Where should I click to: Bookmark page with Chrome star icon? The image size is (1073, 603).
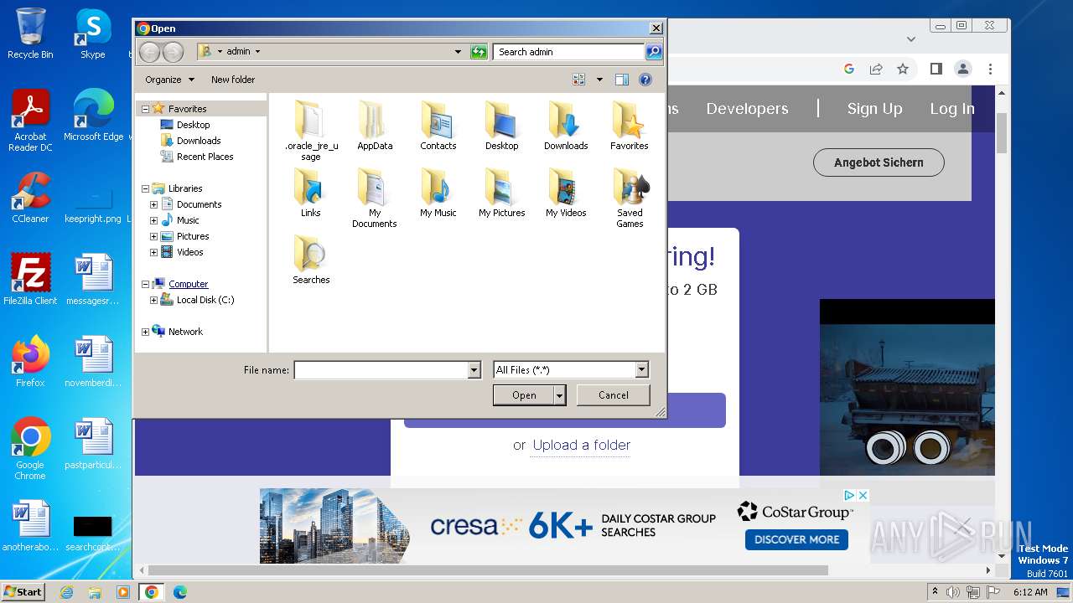(903, 69)
